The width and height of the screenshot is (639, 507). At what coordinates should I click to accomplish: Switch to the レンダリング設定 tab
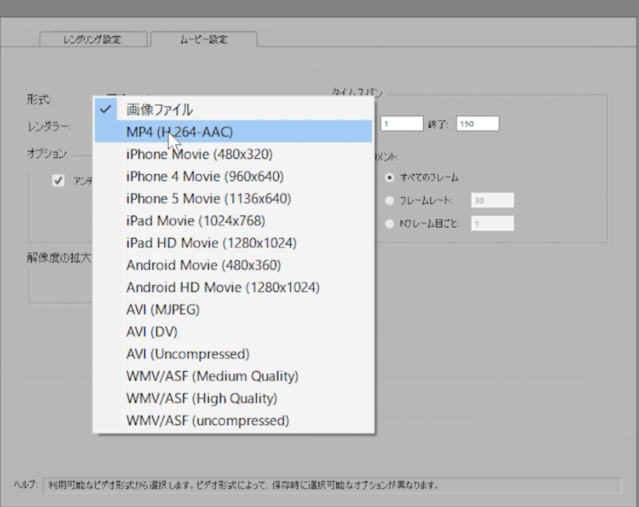coord(93,39)
